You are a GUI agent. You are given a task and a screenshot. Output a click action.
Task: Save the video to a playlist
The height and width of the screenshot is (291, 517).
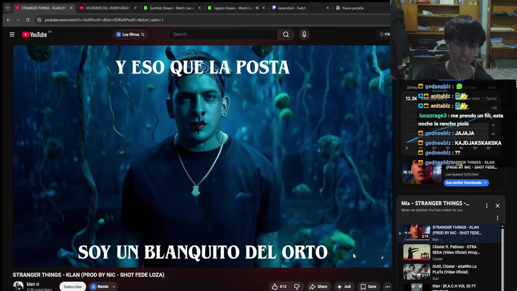tap(368, 287)
